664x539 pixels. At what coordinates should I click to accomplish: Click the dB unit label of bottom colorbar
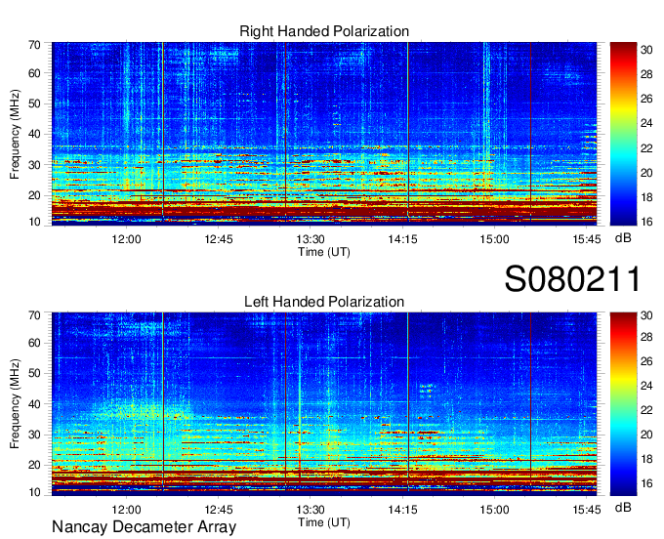(623, 507)
